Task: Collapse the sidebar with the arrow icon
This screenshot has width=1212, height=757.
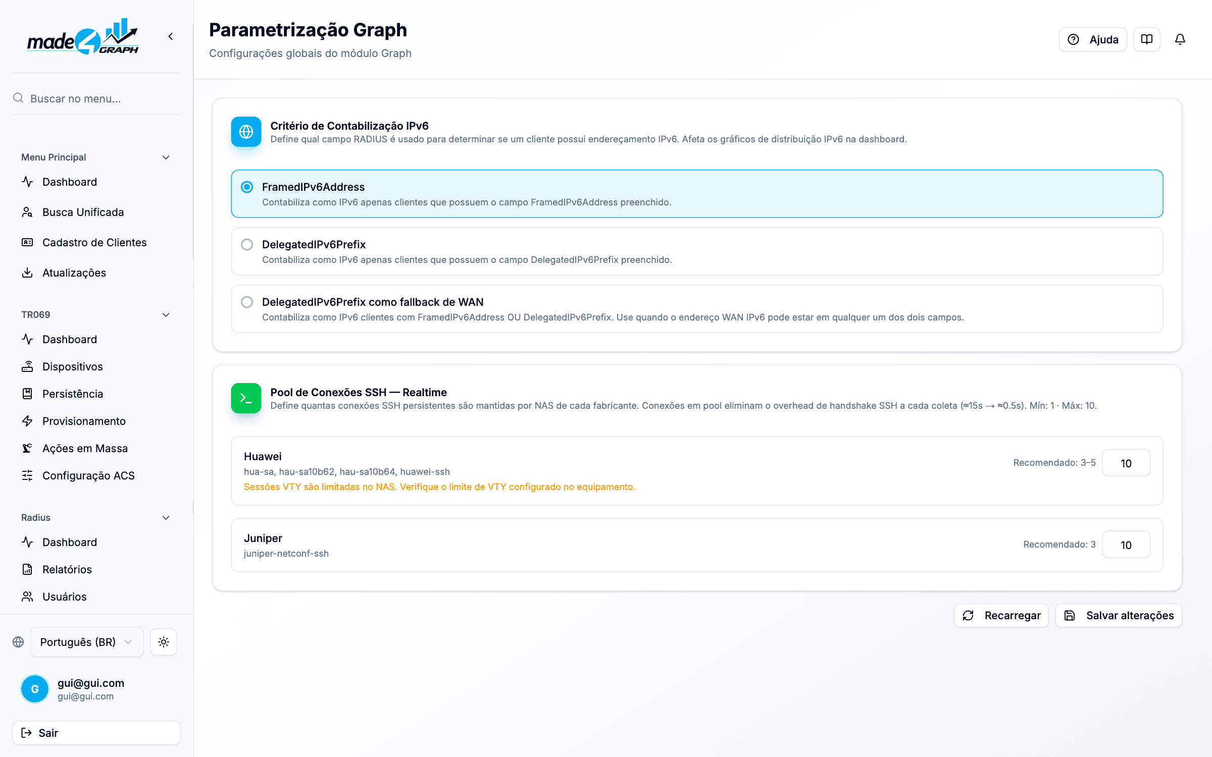Action: tap(171, 36)
